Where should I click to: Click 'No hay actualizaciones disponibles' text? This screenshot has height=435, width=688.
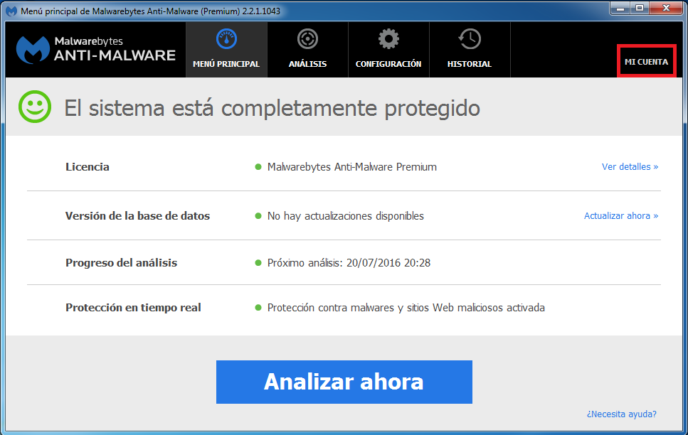click(x=345, y=216)
